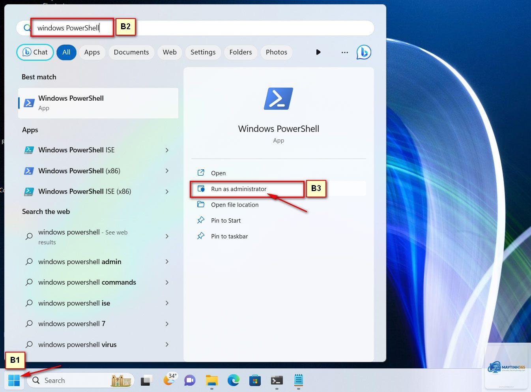531x392 pixels.
Task: Click the shield icon beside Run as administrator
Action: click(201, 189)
